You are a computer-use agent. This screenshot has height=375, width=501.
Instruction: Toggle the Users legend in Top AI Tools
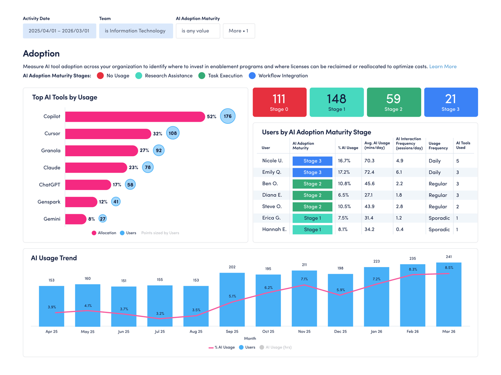point(128,233)
